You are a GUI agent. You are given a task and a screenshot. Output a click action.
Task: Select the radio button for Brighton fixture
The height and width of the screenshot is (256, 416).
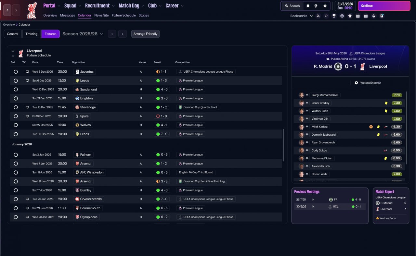16,98
